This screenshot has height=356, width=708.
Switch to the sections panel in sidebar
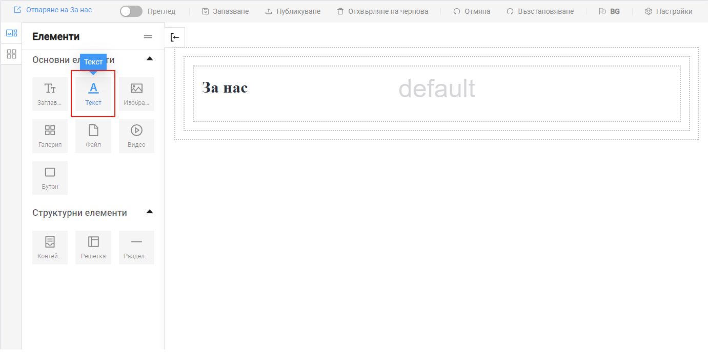(11, 54)
